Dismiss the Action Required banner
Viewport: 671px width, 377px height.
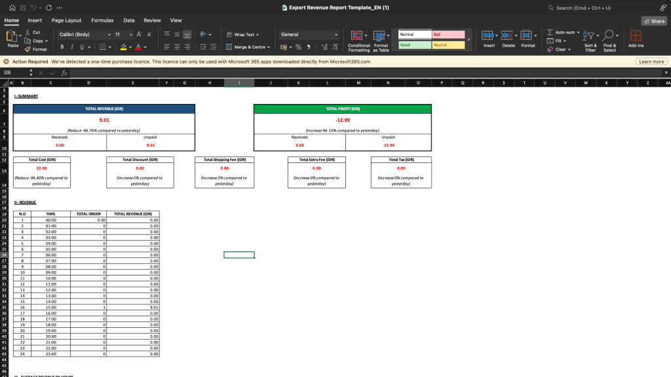[6, 62]
